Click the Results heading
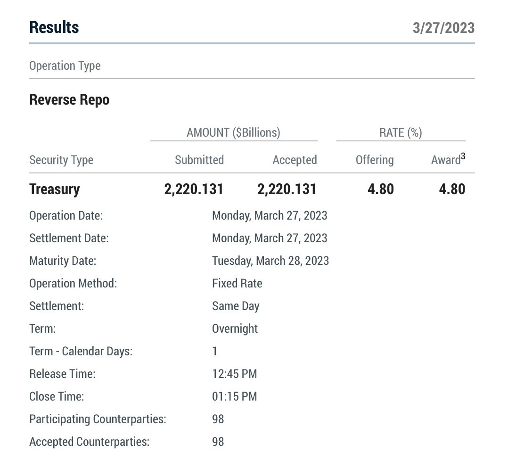 [54, 27]
